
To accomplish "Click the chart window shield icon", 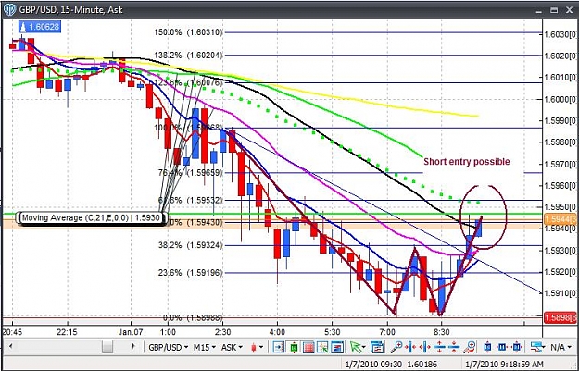I will tap(9, 10).
